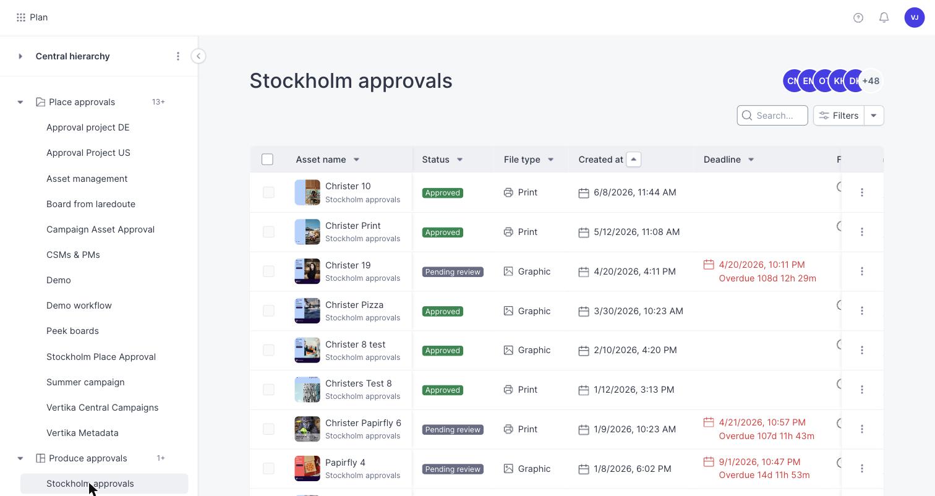Open row actions for Christers Test 8
Viewport: 935px width, 496px height.
coord(862,390)
